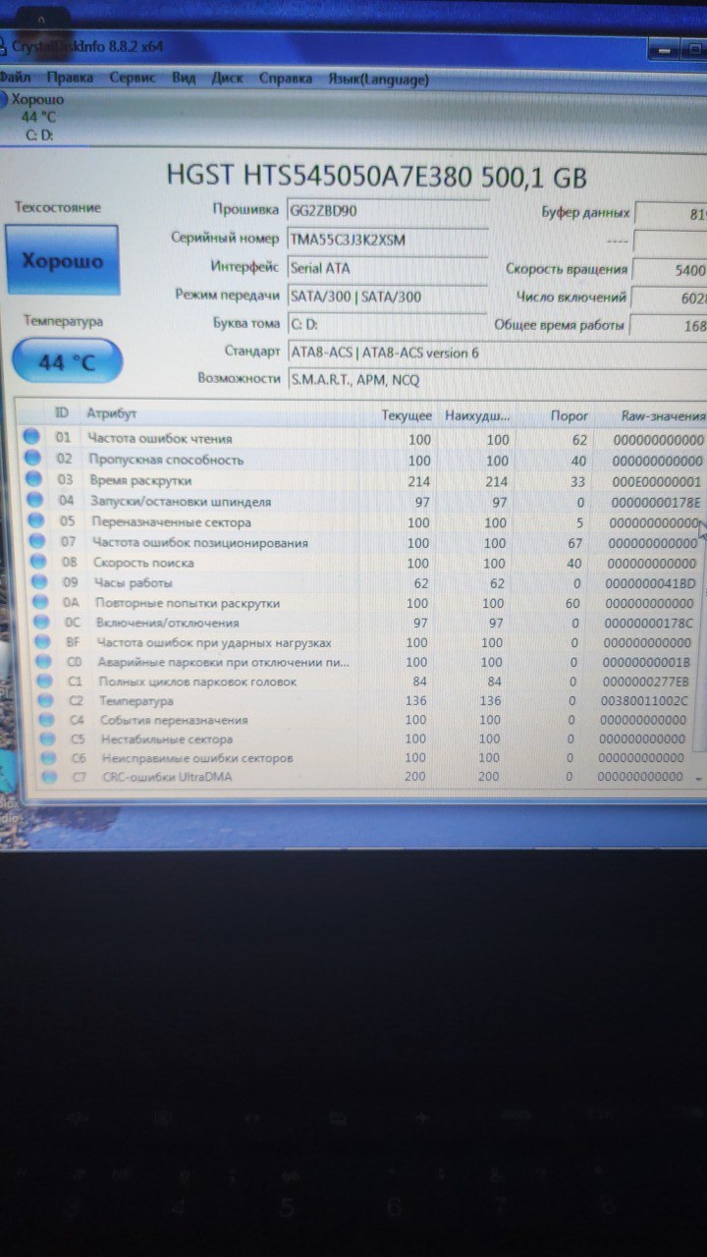Click the Атрибут column header
Image resolution: width=707 pixels, height=1257 pixels.
[112, 414]
